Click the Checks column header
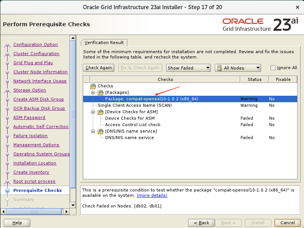 tap(165, 79)
